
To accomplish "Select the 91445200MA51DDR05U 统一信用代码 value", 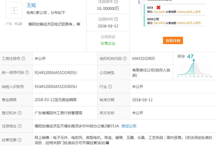I will point(56,72).
